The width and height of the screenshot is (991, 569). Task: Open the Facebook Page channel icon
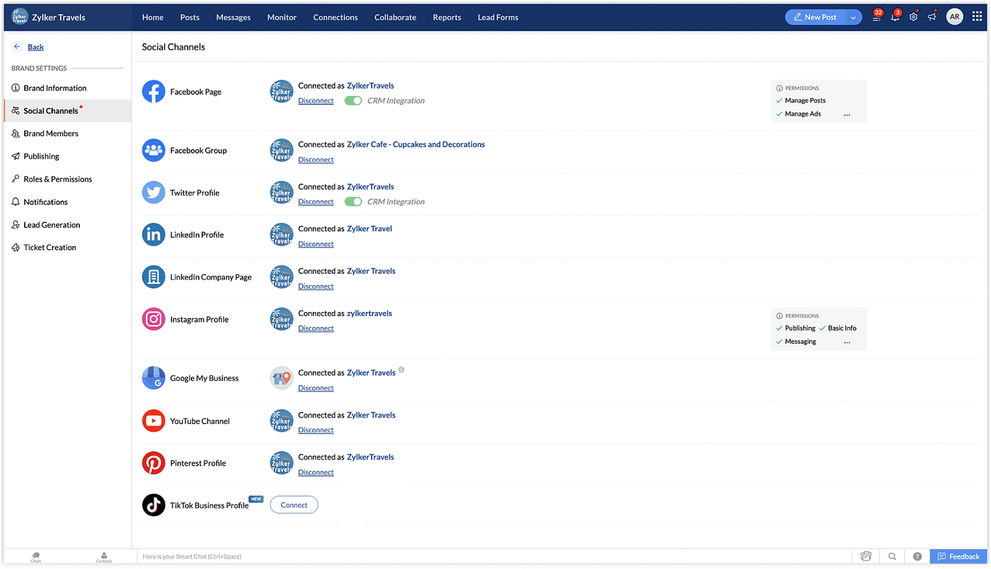pyautogui.click(x=153, y=91)
